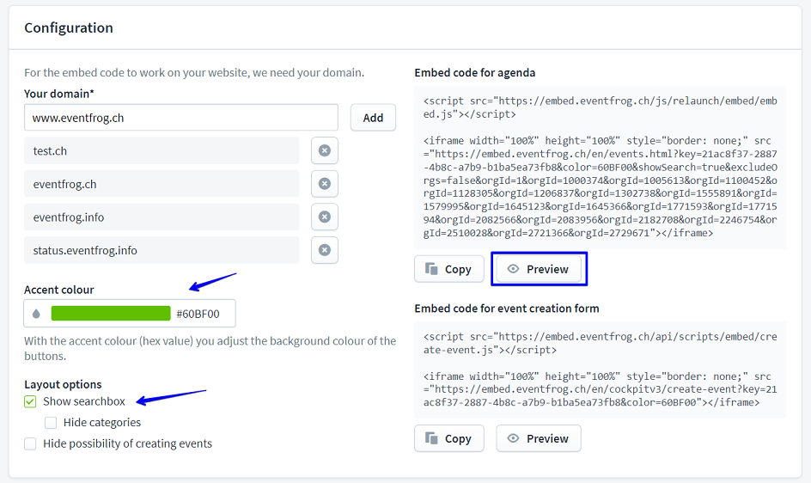
Task: Click the #60BF00 hex value text
Action: click(198, 314)
